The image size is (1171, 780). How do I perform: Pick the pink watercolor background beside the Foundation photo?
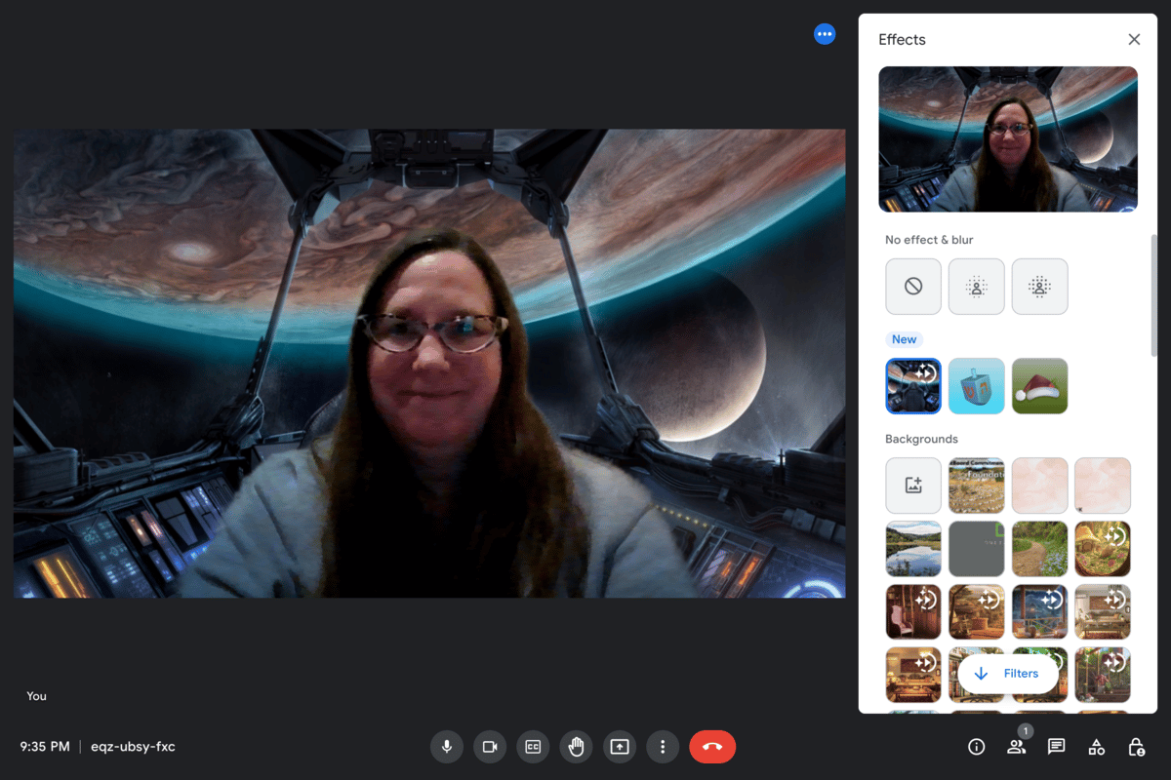click(x=1040, y=486)
